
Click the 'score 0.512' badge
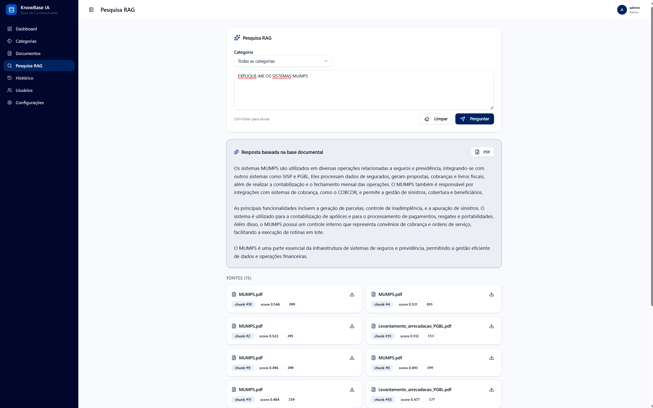pyautogui.click(x=409, y=336)
